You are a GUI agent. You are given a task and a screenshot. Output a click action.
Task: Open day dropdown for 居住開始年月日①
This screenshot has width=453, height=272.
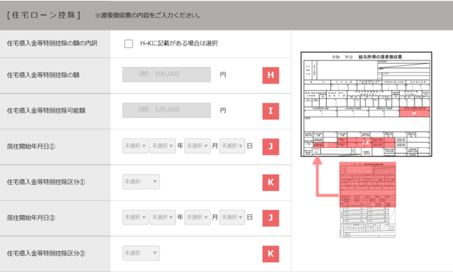point(232,146)
